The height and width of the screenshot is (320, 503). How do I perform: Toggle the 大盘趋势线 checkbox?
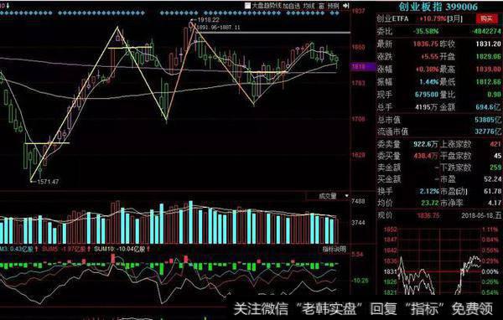click(247, 6)
